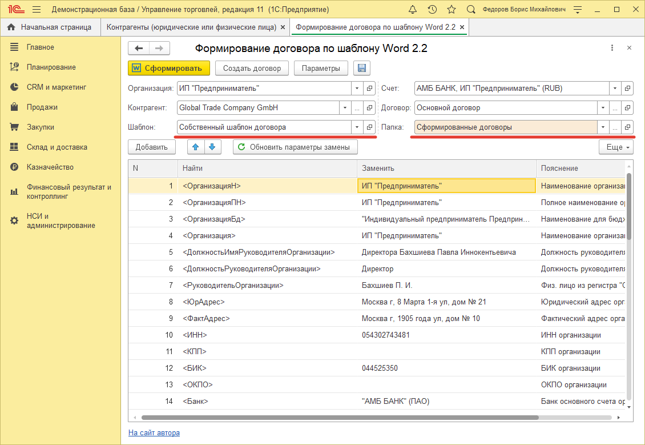This screenshot has width=645, height=445.
Task: Click the Контрагент input field
Action: (x=257, y=107)
